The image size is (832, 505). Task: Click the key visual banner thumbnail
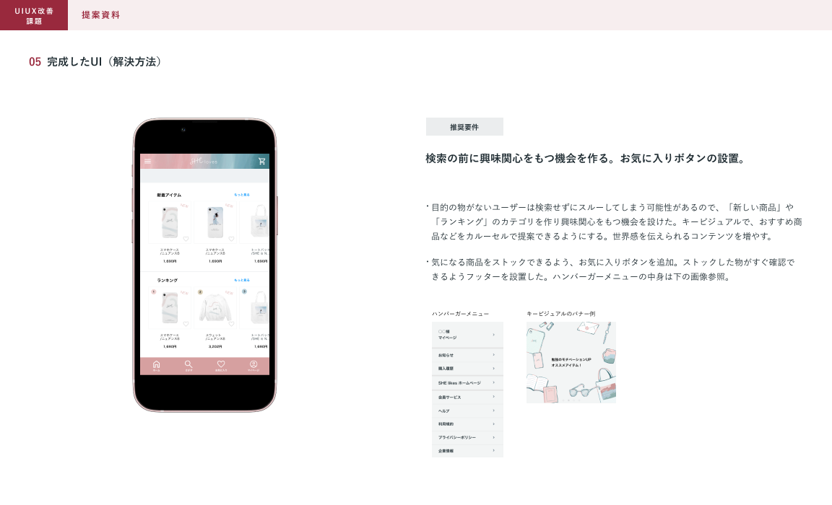click(571, 361)
